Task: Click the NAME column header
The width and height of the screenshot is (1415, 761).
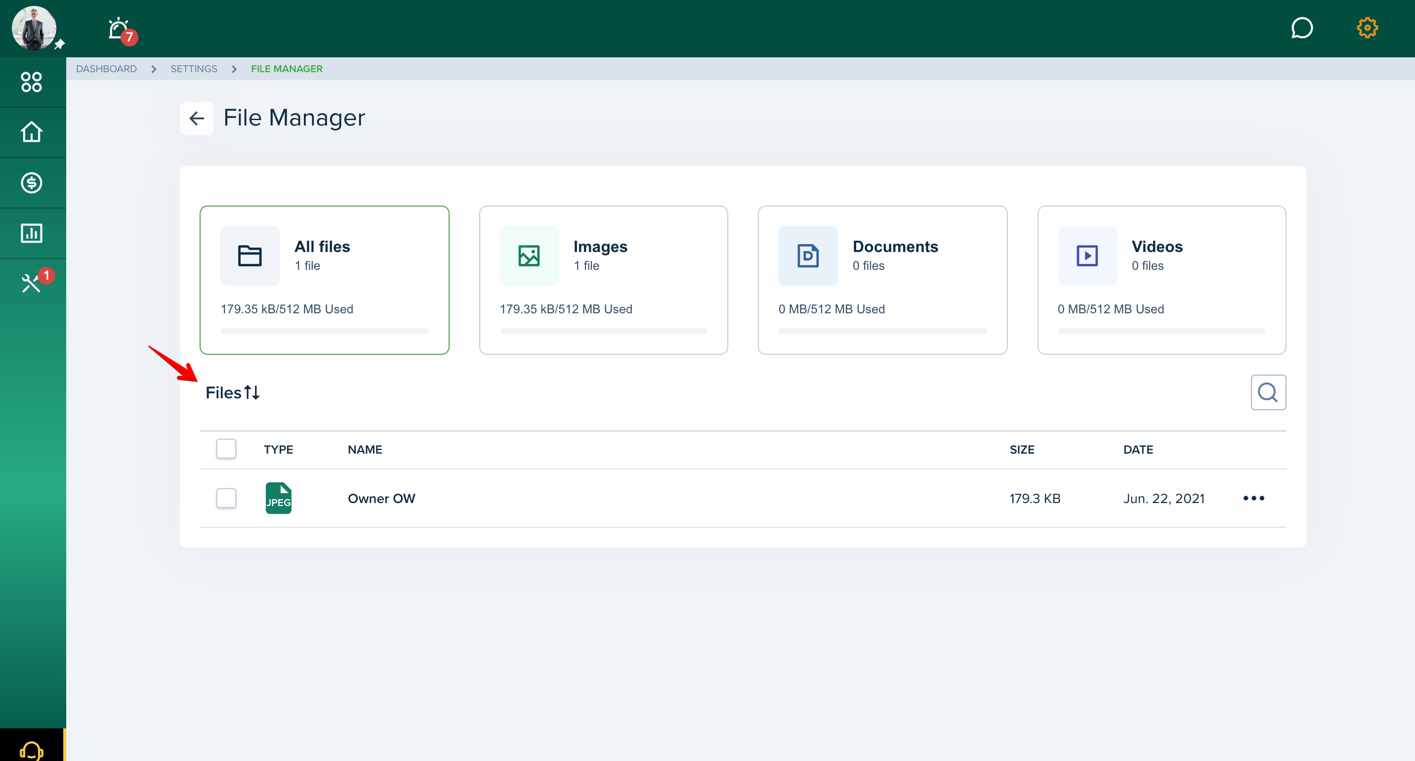Action: pyautogui.click(x=365, y=450)
